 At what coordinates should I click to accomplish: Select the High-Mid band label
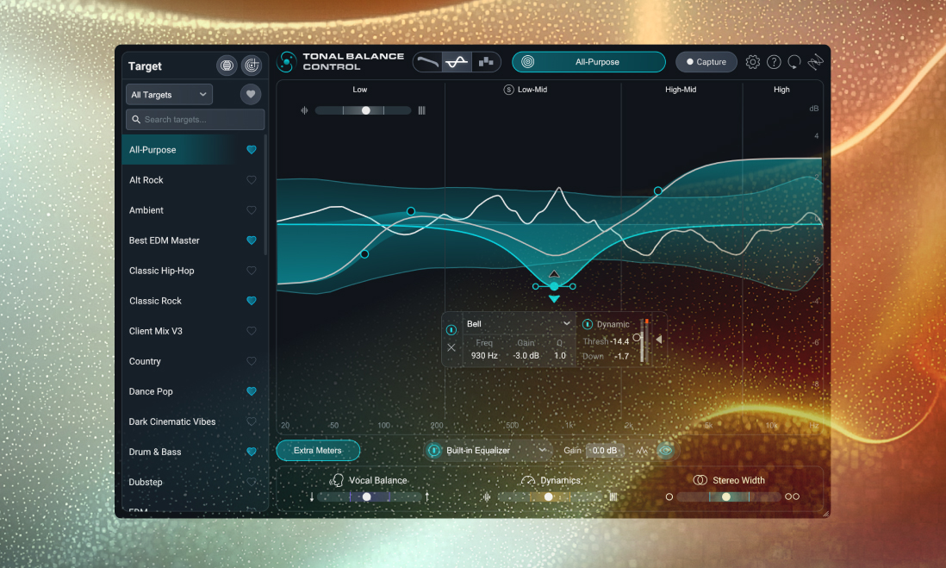point(681,89)
